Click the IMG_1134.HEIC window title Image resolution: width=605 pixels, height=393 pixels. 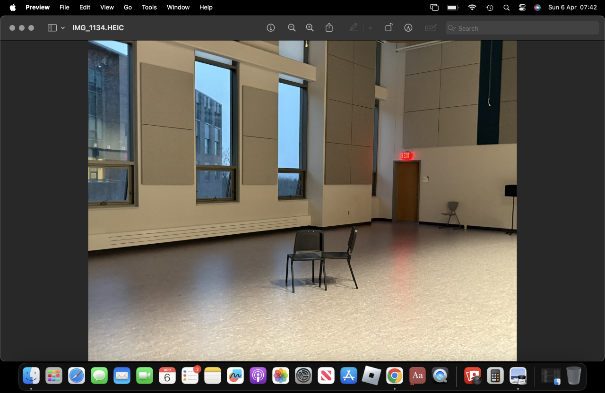point(98,28)
